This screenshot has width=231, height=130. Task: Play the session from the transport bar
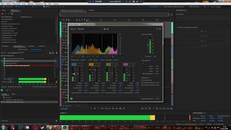[x=95, y=108]
